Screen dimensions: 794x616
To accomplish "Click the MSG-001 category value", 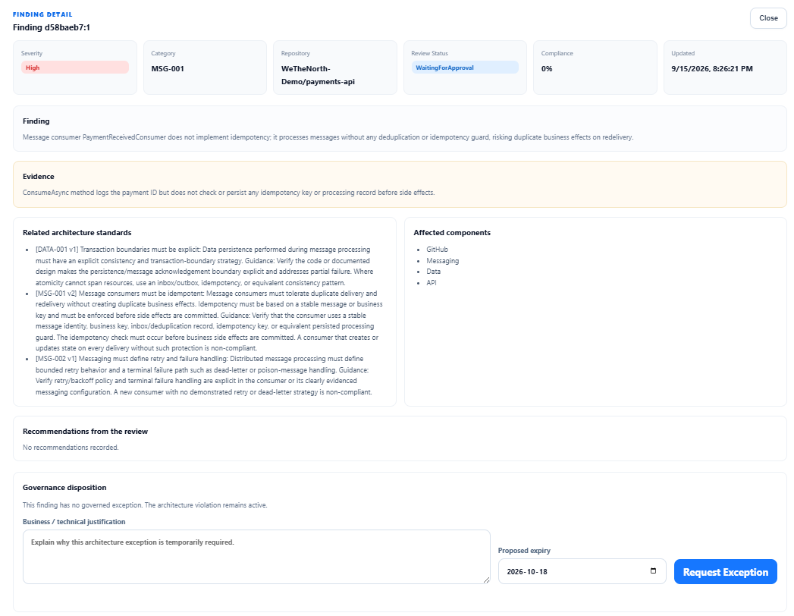I will coord(168,68).
